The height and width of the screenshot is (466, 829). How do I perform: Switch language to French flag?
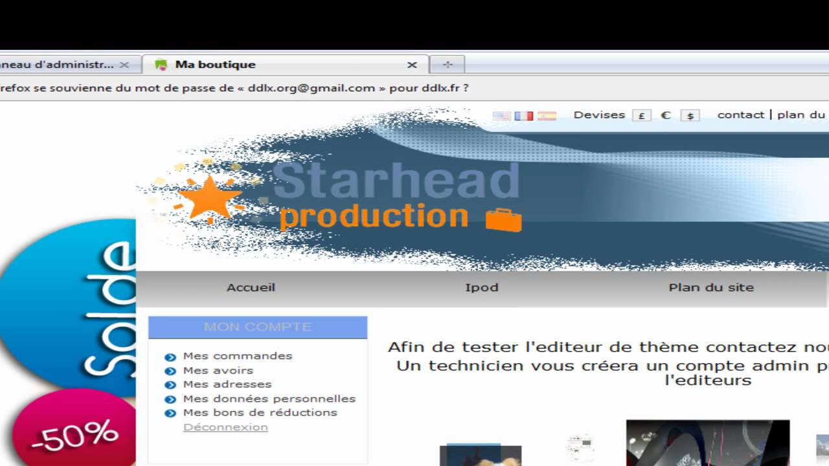524,116
